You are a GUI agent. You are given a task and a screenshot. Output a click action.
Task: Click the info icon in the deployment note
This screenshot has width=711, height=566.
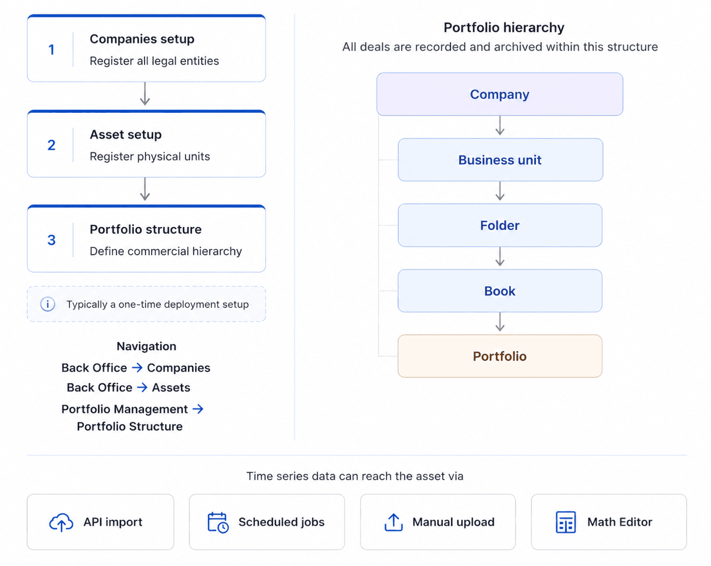(48, 304)
